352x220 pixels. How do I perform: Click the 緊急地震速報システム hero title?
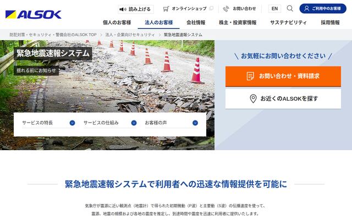click(53, 53)
